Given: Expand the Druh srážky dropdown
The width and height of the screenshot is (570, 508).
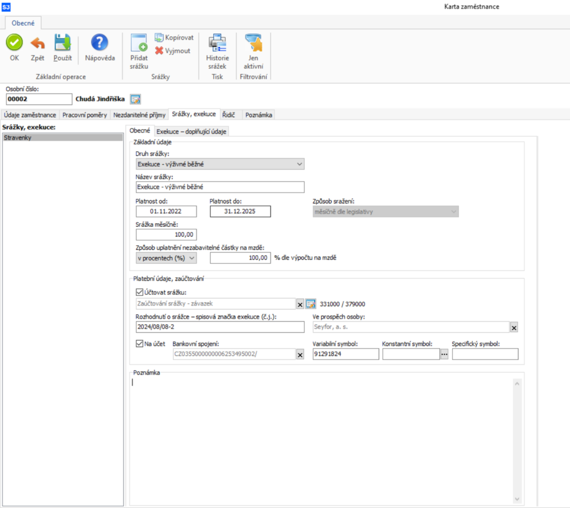Looking at the screenshot, I should pos(299,164).
